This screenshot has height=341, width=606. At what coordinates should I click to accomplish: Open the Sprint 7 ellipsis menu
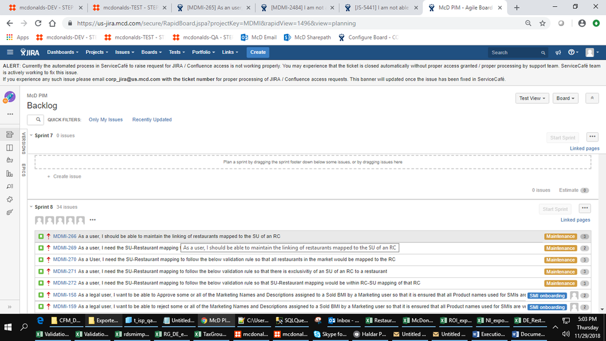[x=592, y=137]
